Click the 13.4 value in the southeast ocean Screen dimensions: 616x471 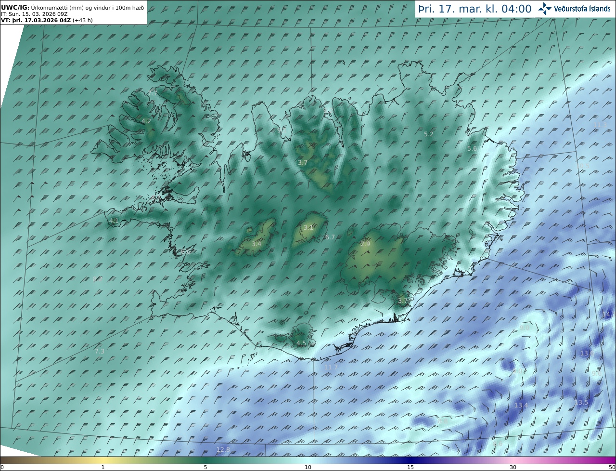(x=521, y=406)
